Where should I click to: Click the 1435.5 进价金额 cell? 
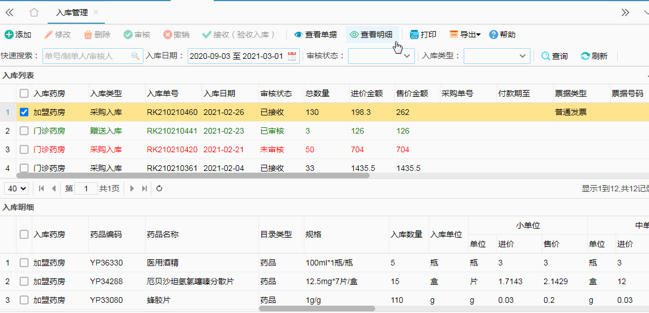pos(363,168)
